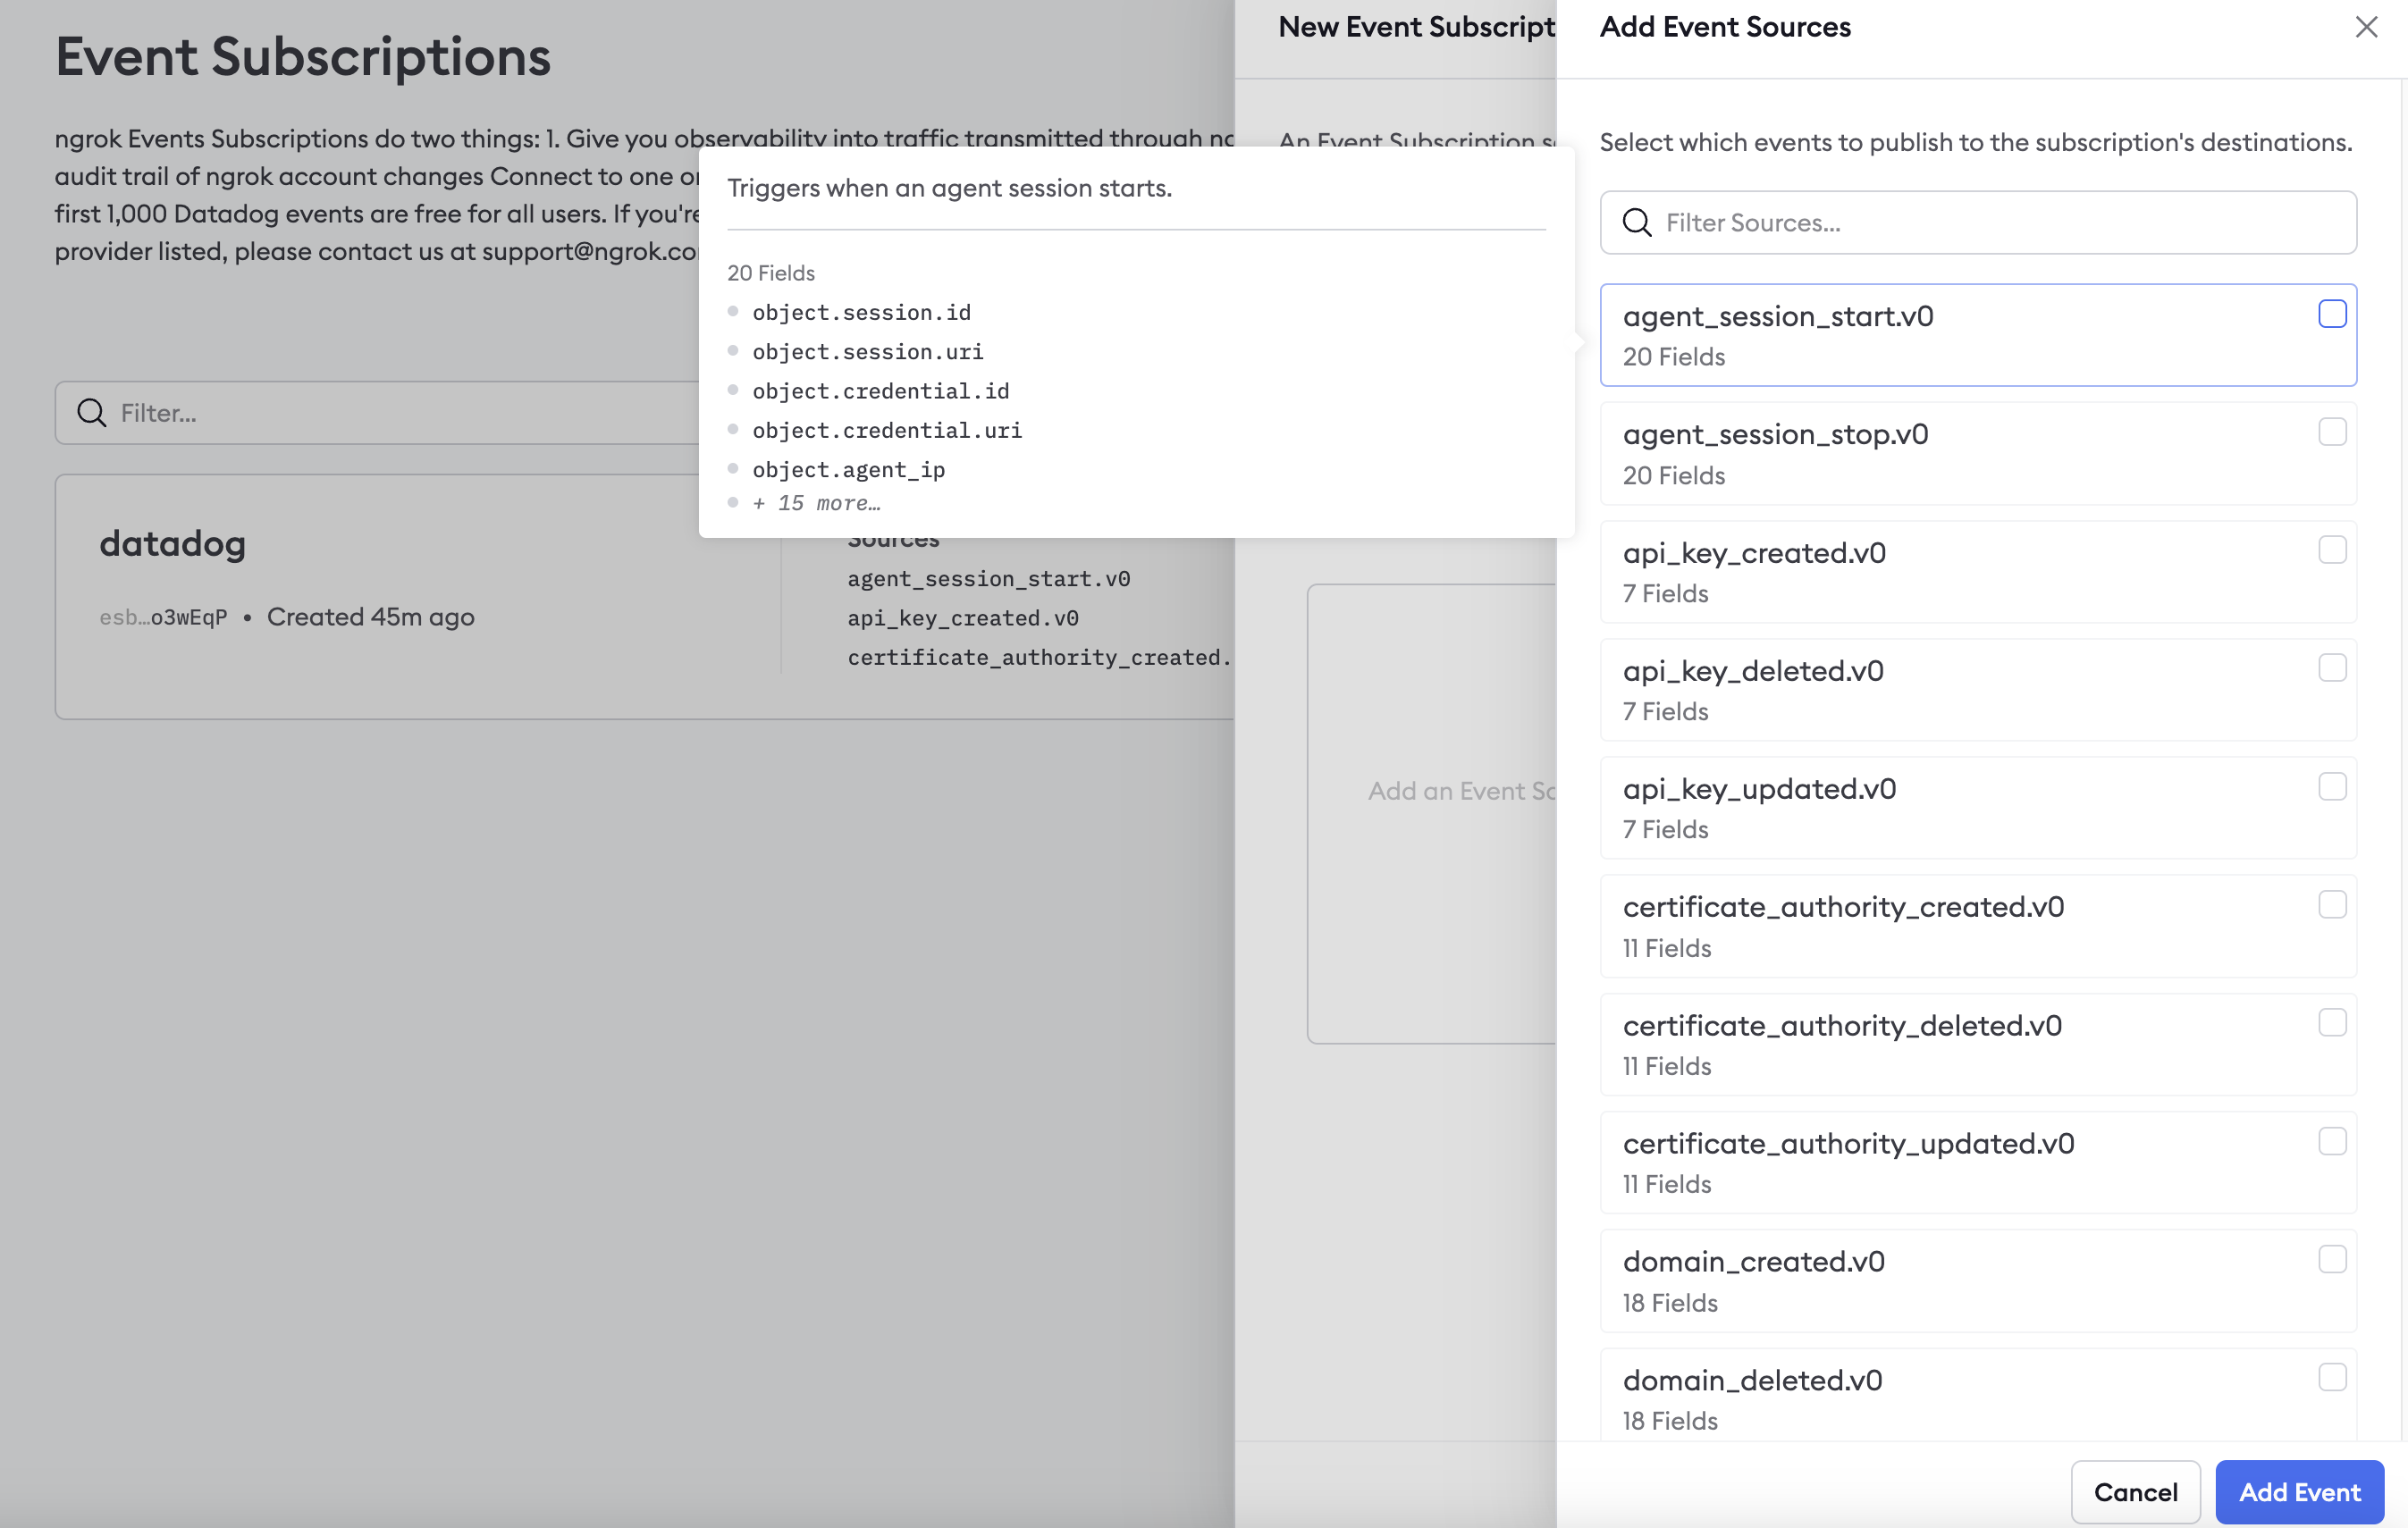2408x1528 pixels.
Task: Click the esb…o3wEqP subscription ID
Action: (x=163, y=617)
